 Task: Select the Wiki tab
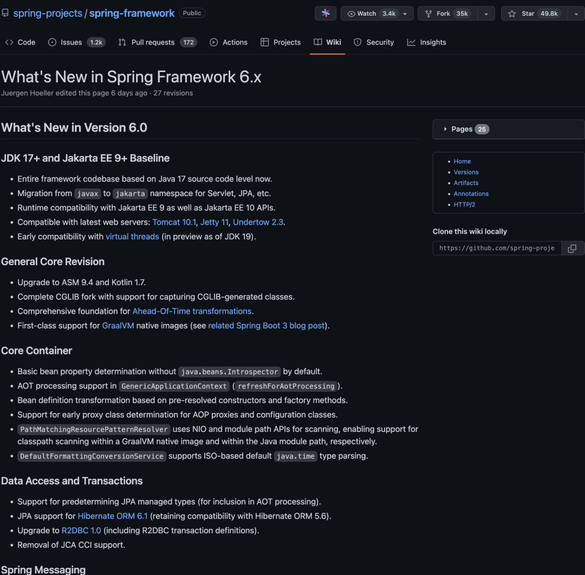[x=327, y=42]
